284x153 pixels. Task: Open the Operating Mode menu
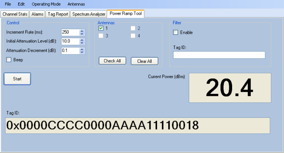tap(46, 4)
